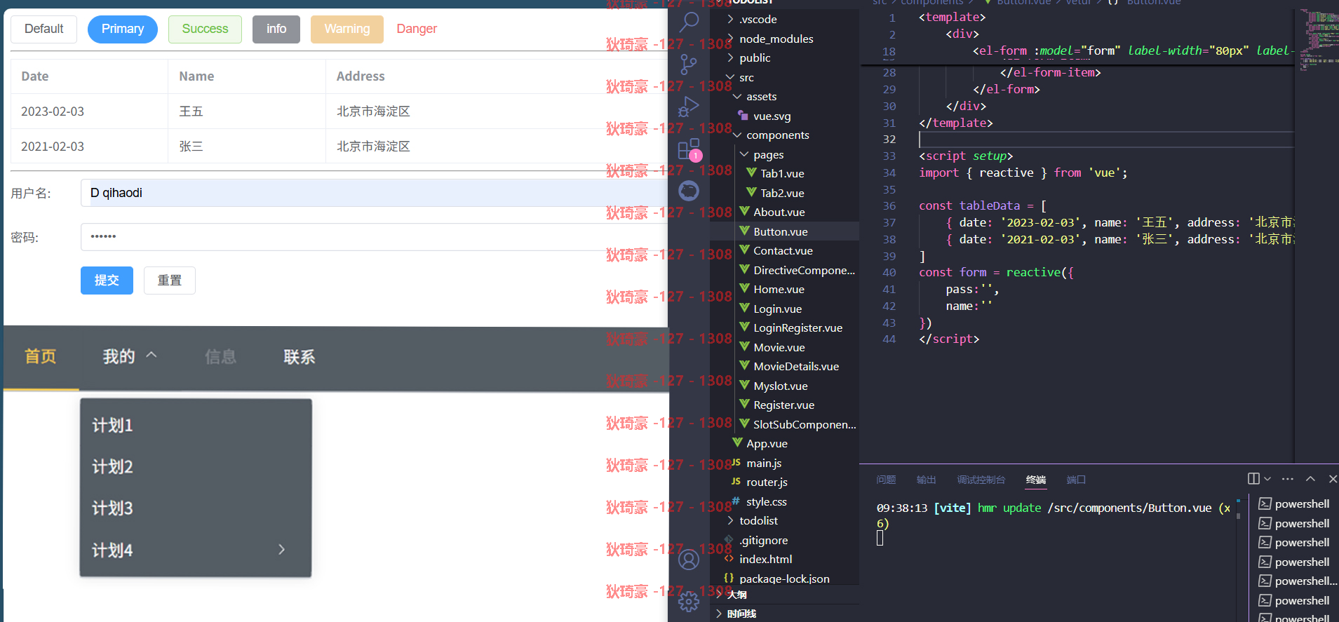The image size is (1339, 622).
Task: Open App.vue file
Action: (767, 443)
